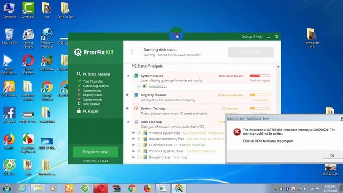Click System Issues medium impact bar
The image size is (343, 193).
[x=259, y=76]
